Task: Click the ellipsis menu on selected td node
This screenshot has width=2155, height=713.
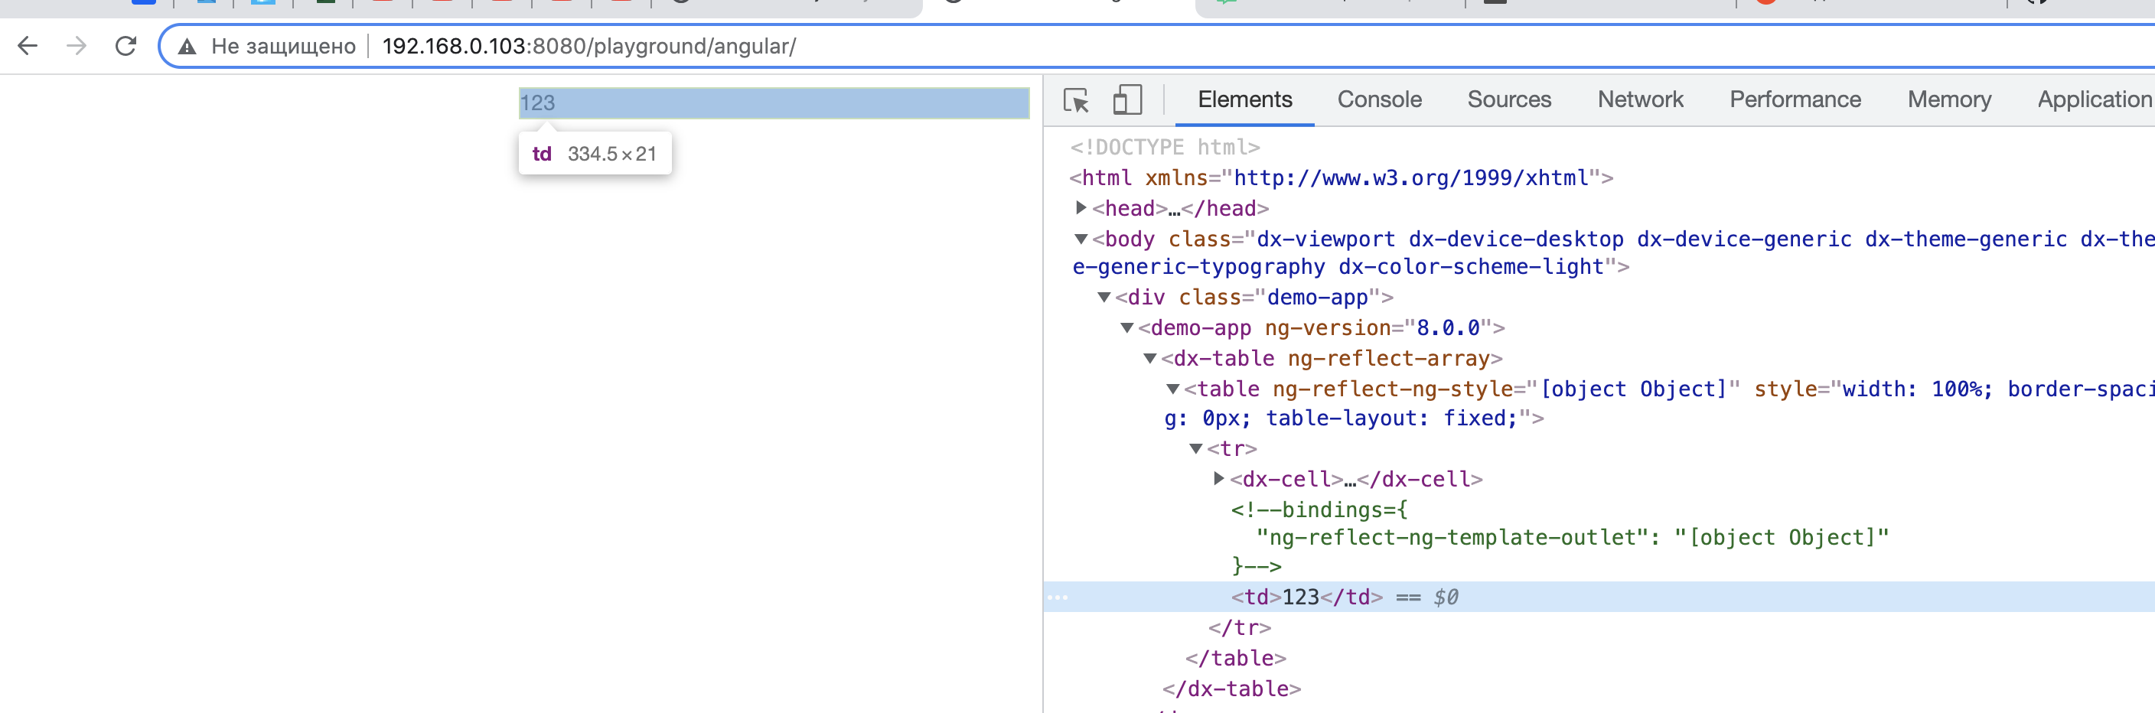Action: [x=1060, y=597]
